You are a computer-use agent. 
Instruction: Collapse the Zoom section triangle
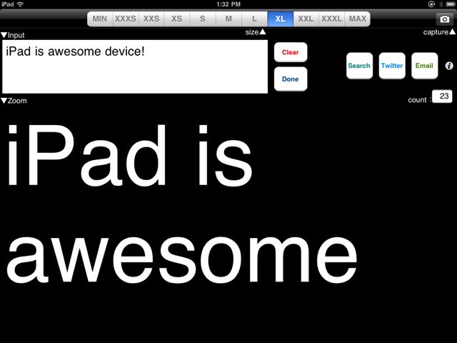[x=4, y=101]
